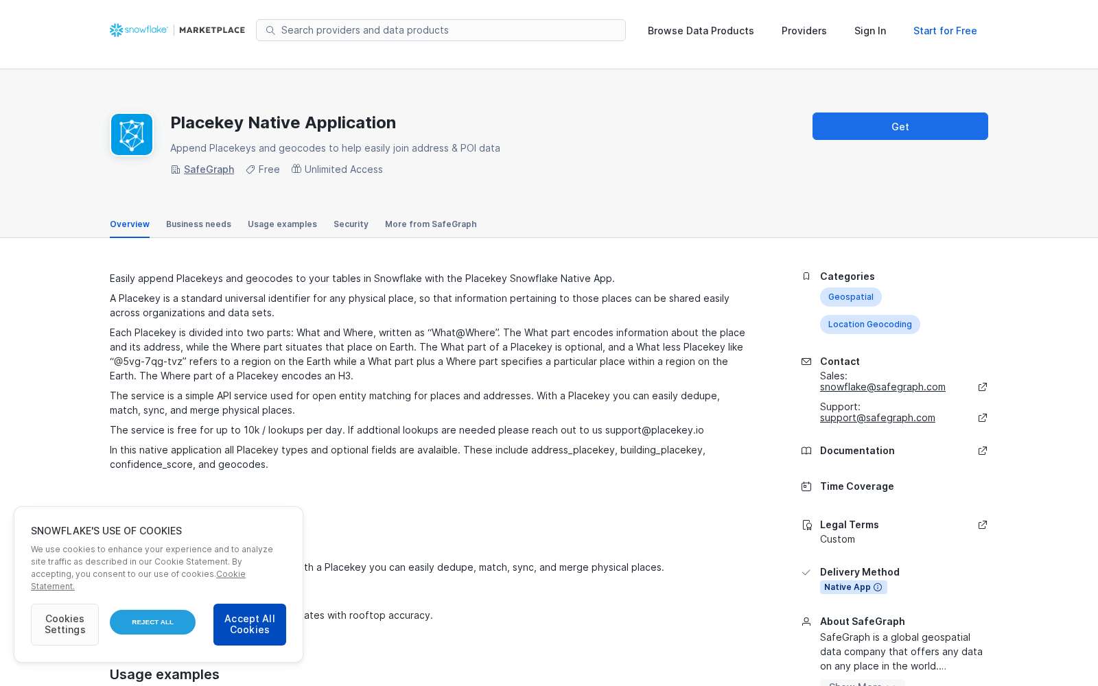Email support@safegraph.com support link
This screenshot has height=686, width=1098.
(878, 418)
